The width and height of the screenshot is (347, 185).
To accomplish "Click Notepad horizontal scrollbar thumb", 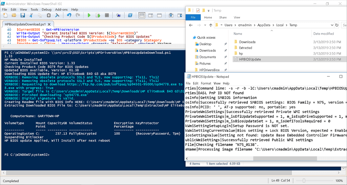I will (285, 159).
